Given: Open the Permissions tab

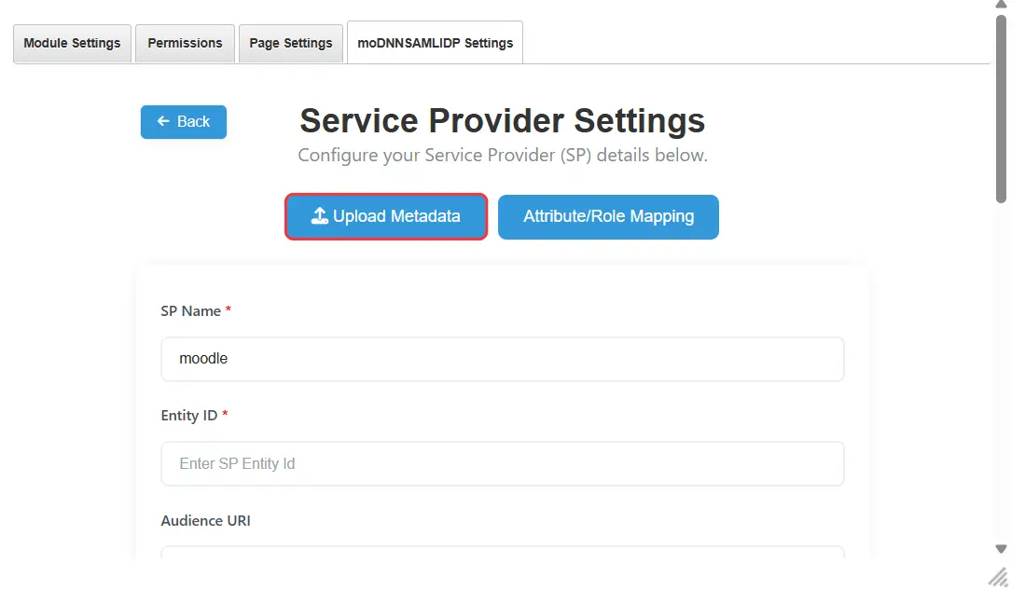Looking at the screenshot, I should (185, 42).
